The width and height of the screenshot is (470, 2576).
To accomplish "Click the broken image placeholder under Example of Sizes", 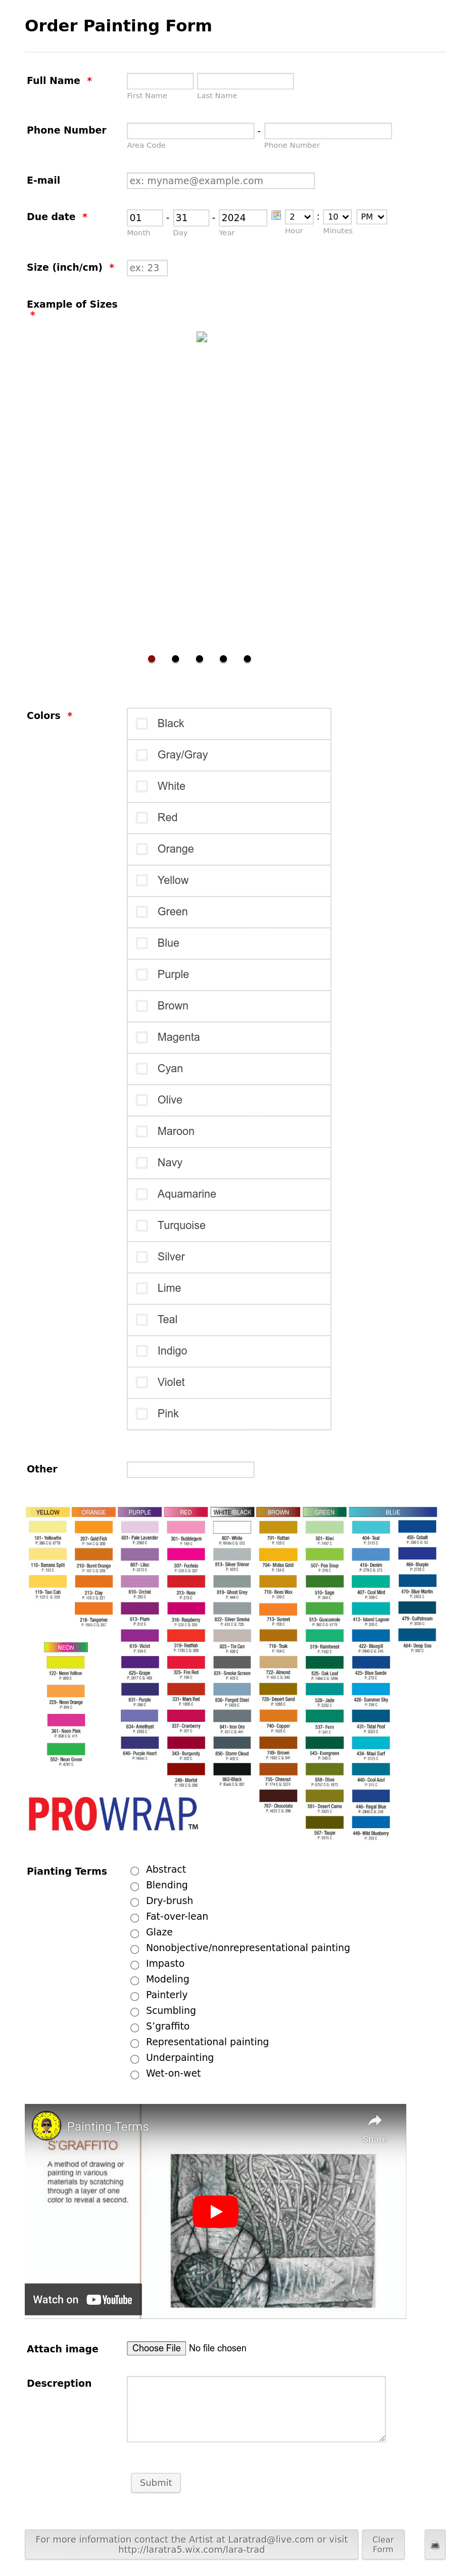I will 203,338.
